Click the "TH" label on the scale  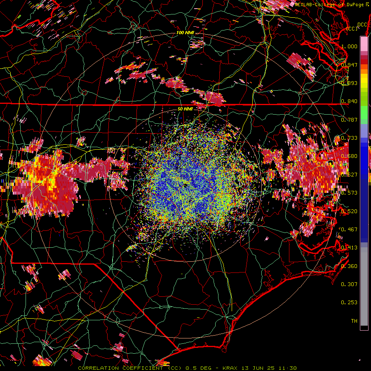(354, 321)
